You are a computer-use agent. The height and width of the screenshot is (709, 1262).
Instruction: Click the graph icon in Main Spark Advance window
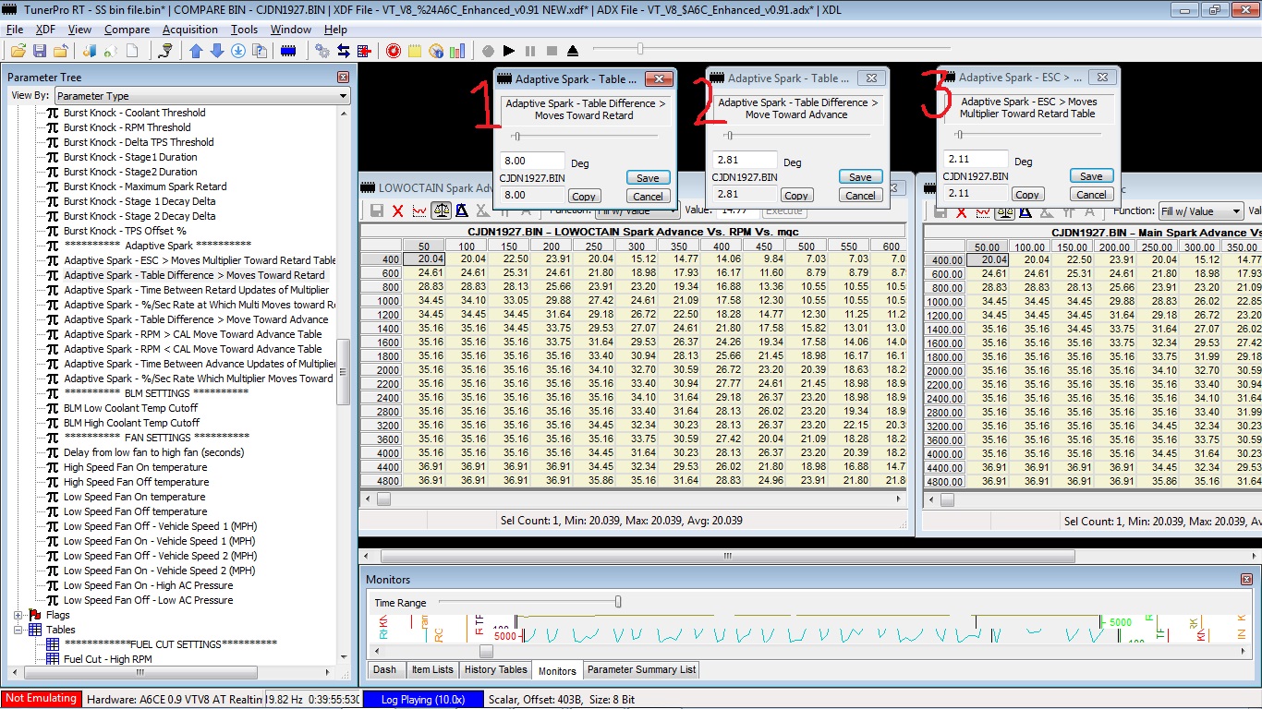[x=984, y=211]
